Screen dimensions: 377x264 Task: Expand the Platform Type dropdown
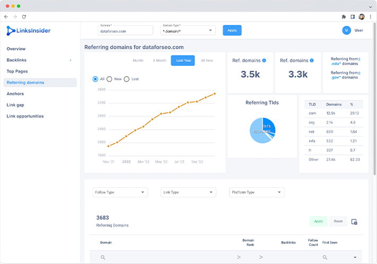pos(257,192)
